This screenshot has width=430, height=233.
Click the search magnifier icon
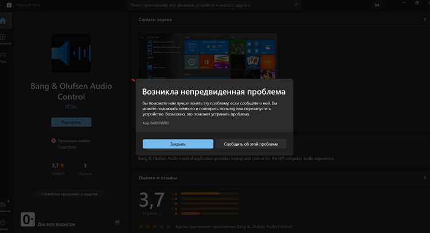[296, 5]
